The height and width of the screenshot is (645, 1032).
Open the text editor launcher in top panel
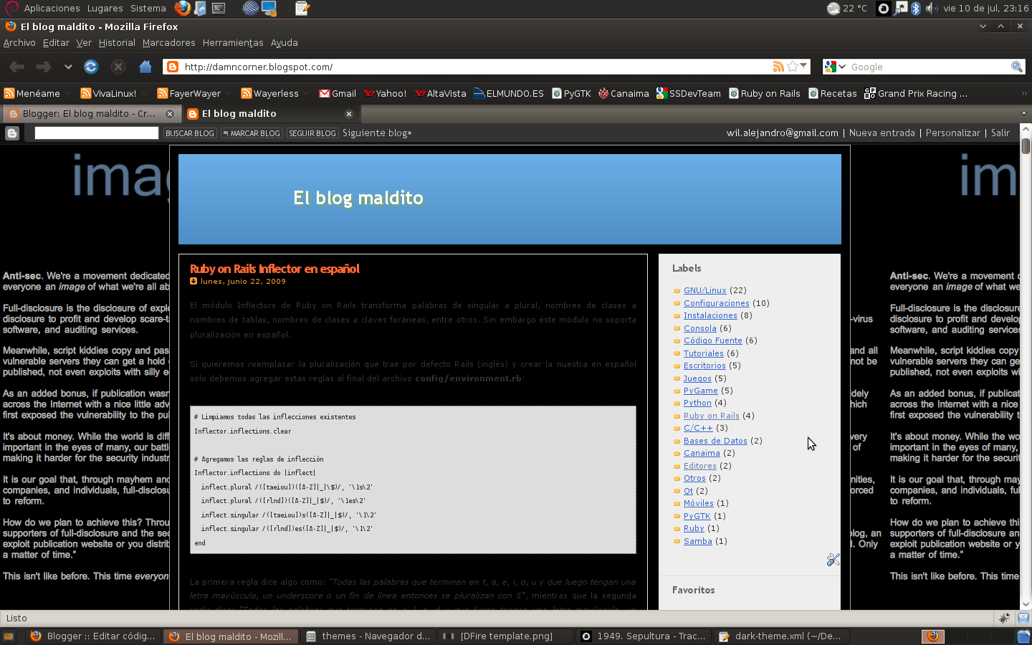click(x=302, y=8)
